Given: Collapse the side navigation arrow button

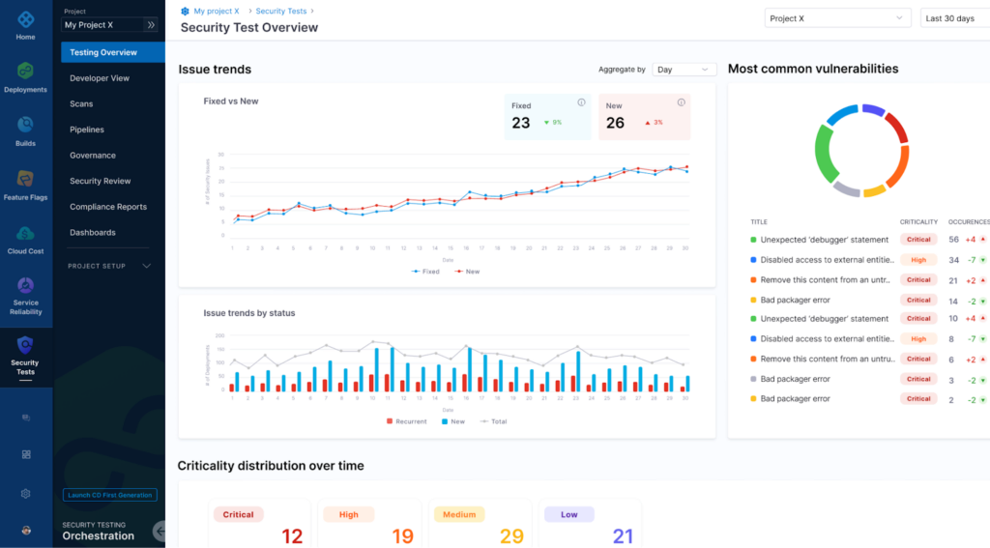Looking at the screenshot, I should pyautogui.click(x=160, y=531).
